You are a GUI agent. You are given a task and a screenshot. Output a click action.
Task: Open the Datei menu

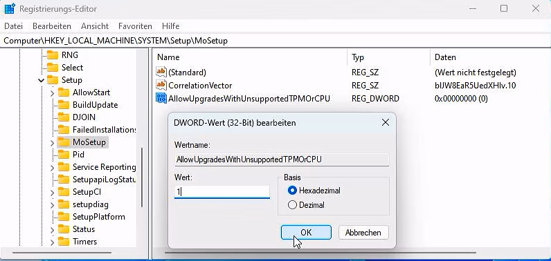tap(13, 26)
